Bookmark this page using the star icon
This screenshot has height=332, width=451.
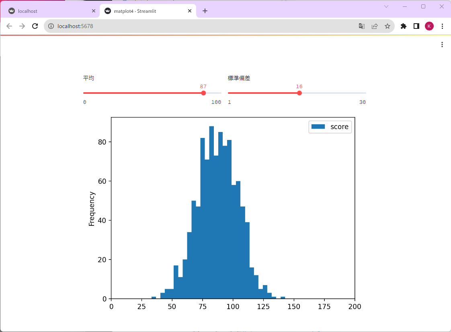coord(387,26)
